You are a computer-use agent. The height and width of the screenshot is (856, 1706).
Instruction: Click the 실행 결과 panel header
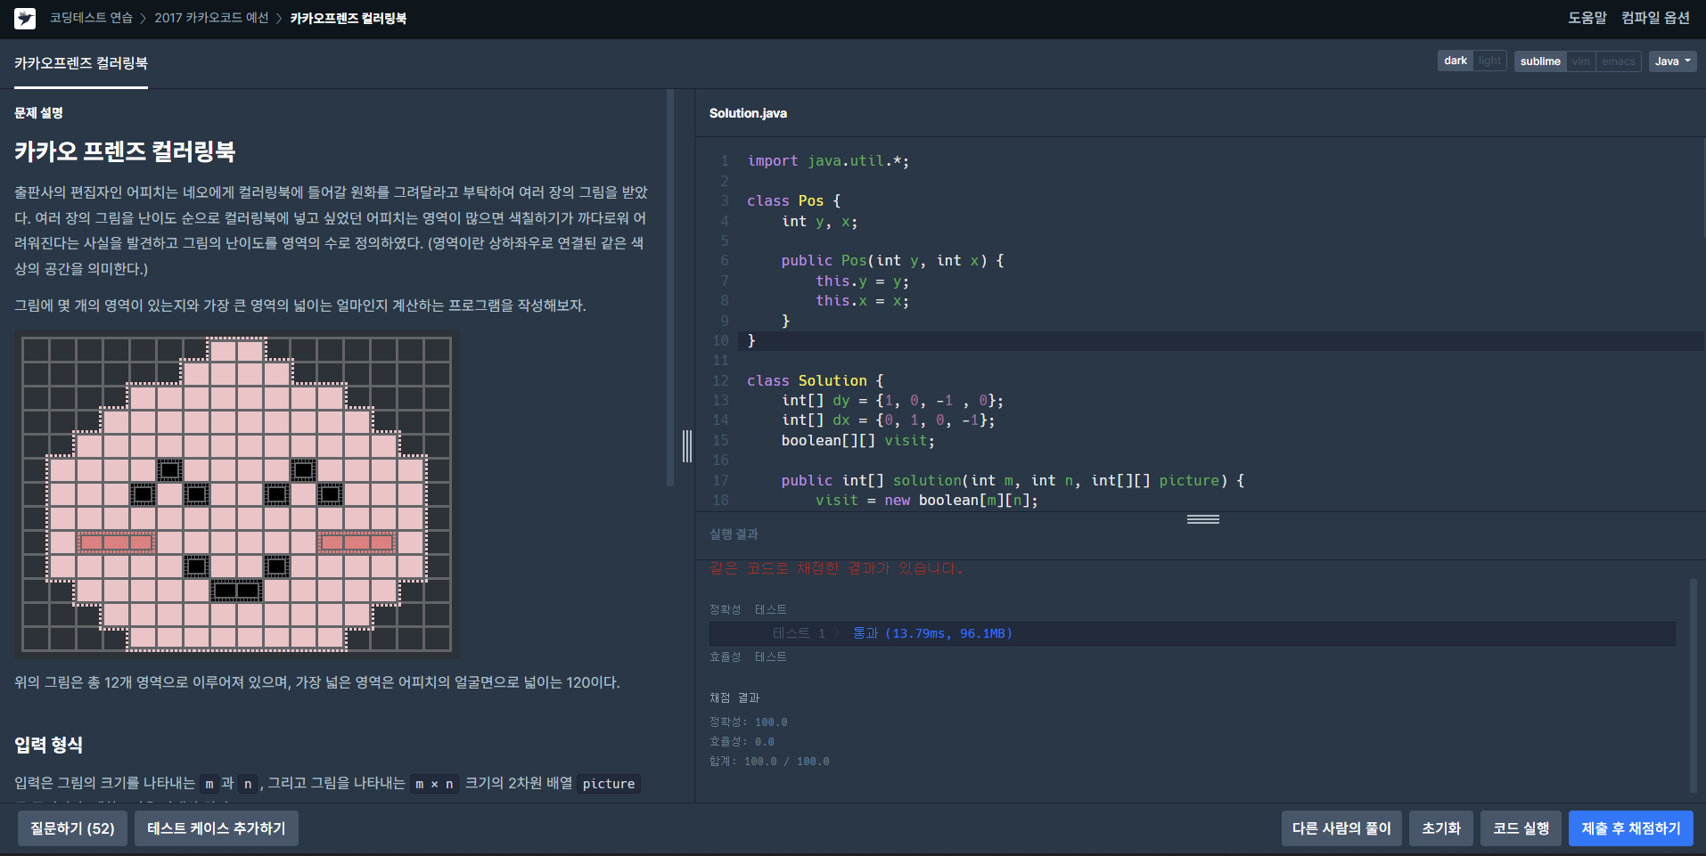(x=734, y=534)
